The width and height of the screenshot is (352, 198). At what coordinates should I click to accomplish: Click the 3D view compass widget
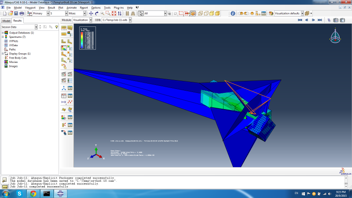(x=335, y=36)
